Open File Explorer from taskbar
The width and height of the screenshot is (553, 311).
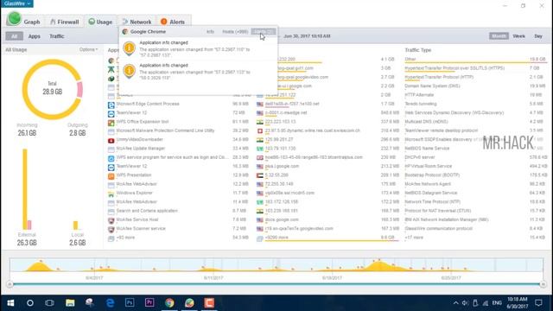pyautogui.click(x=70, y=303)
